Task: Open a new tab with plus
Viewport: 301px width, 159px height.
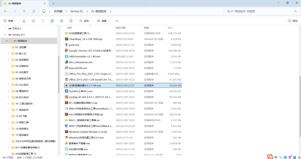Action: [x=53, y=3]
